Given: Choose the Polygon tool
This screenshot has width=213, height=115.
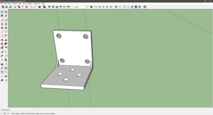Looking at the screenshot, I should pyautogui.click(x=6, y=28).
